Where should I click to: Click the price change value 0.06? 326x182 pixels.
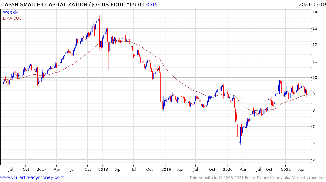tap(152, 5)
